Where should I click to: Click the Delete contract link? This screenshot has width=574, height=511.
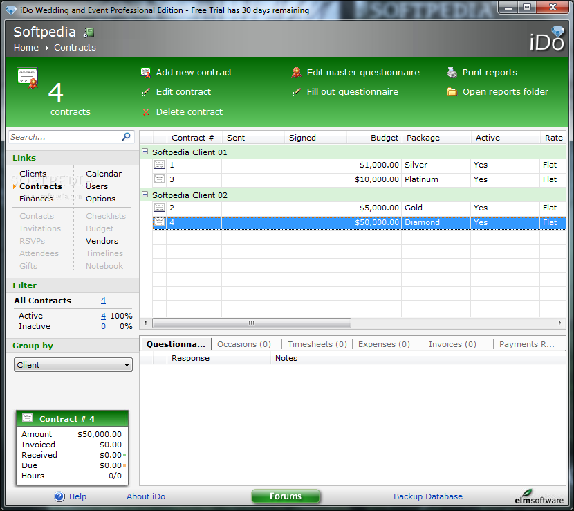click(189, 111)
